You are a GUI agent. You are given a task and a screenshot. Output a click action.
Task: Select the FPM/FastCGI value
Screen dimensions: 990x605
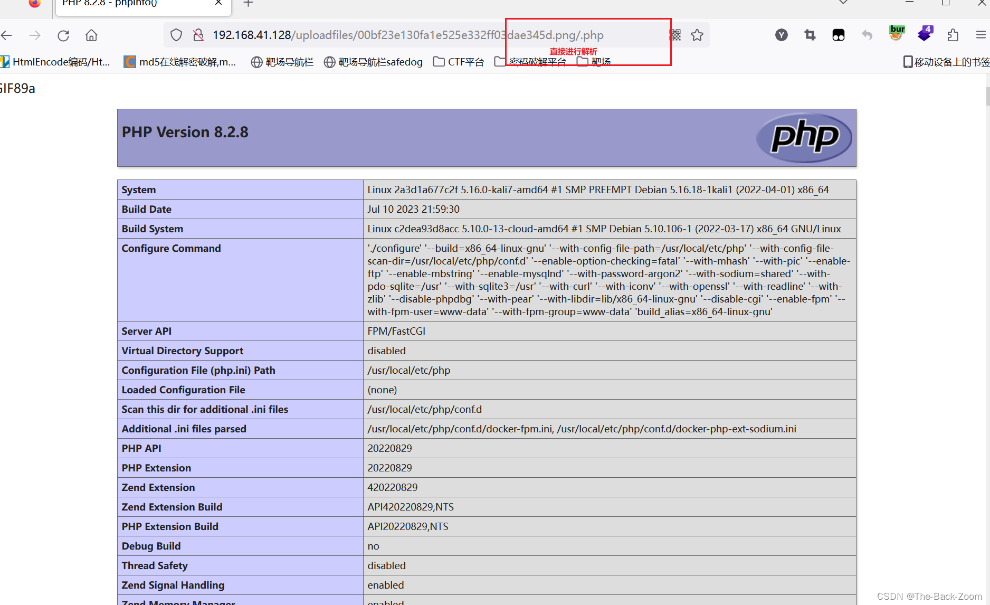[396, 331]
